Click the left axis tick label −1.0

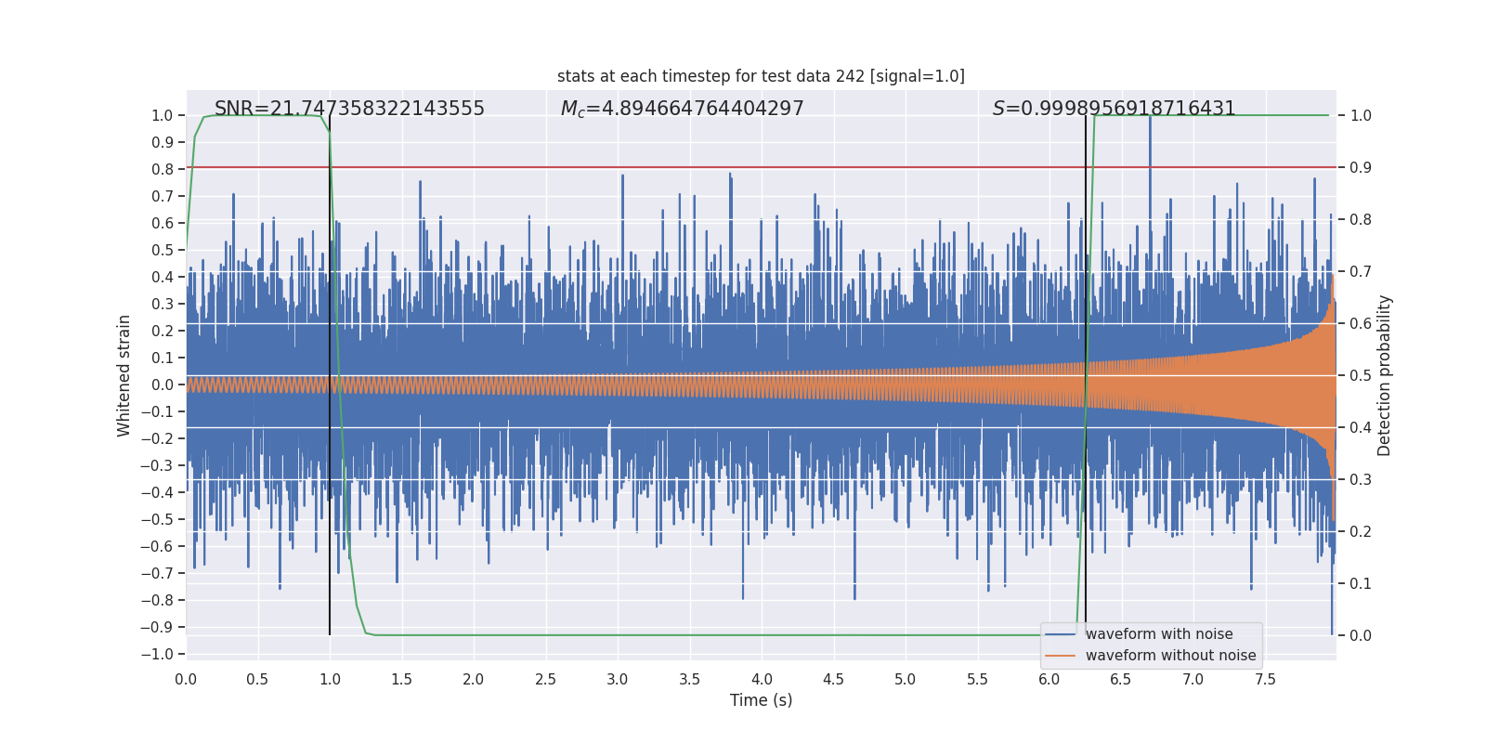point(157,654)
